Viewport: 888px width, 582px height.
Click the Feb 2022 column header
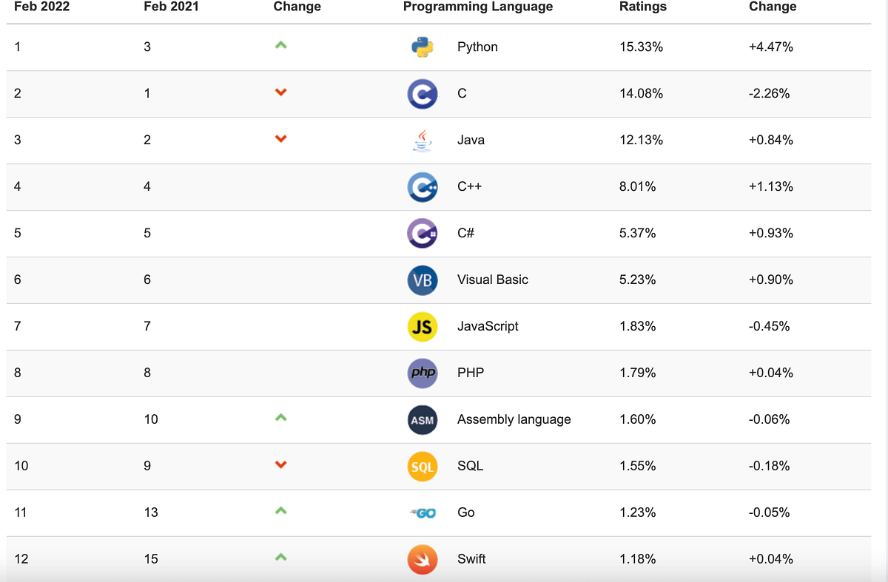tap(41, 7)
